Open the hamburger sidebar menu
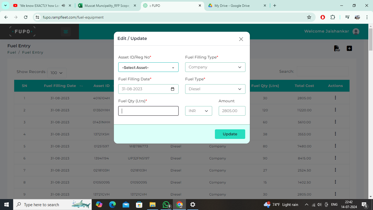Image resolution: width=373 pixels, height=210 pixels. pyautogui.click(x=66, y=32)
